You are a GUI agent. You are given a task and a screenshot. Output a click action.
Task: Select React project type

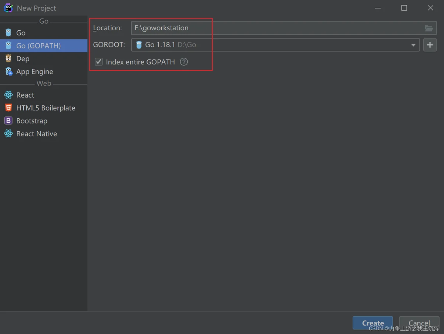(x=44, y=95)
